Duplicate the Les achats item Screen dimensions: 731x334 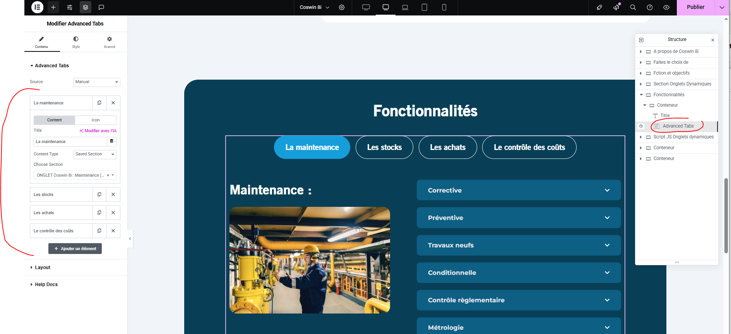(99, 213)
